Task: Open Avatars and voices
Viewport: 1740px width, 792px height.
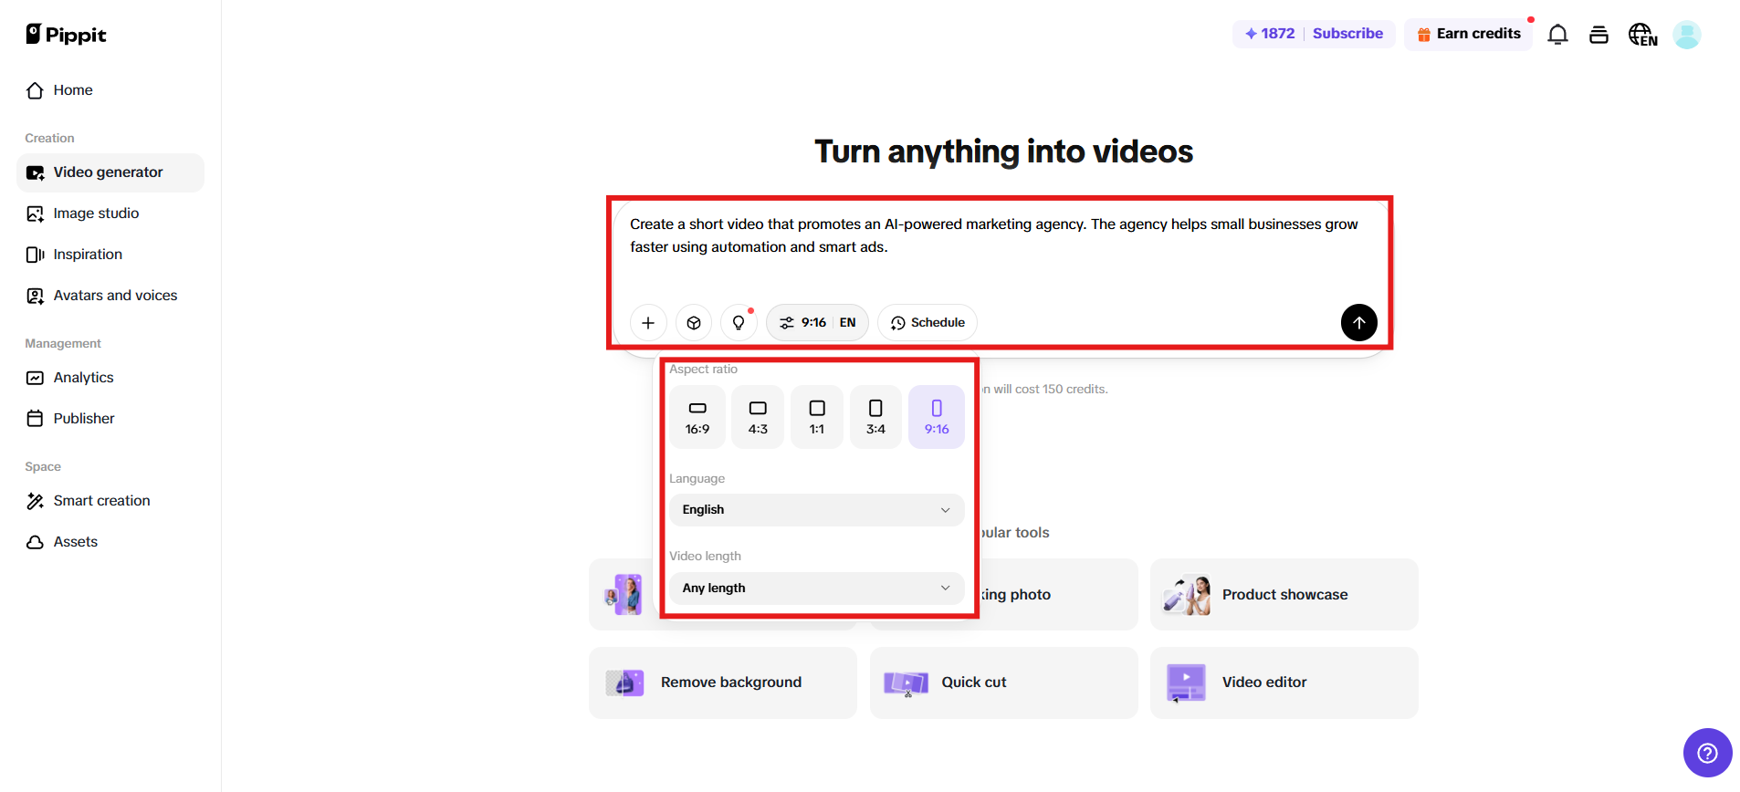Action: click(x=110, y=296)
